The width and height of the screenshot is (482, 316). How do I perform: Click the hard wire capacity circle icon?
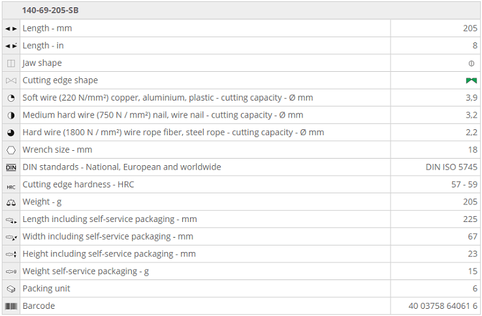coord(11,133)
